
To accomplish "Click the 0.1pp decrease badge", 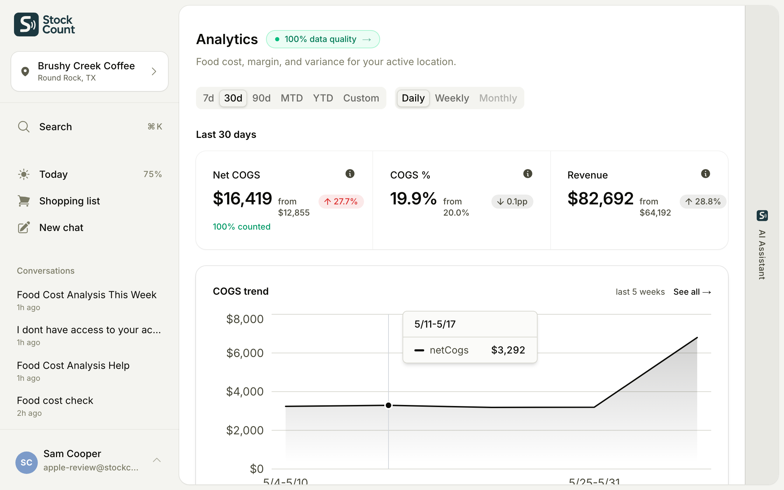I will tap(512, 202).
